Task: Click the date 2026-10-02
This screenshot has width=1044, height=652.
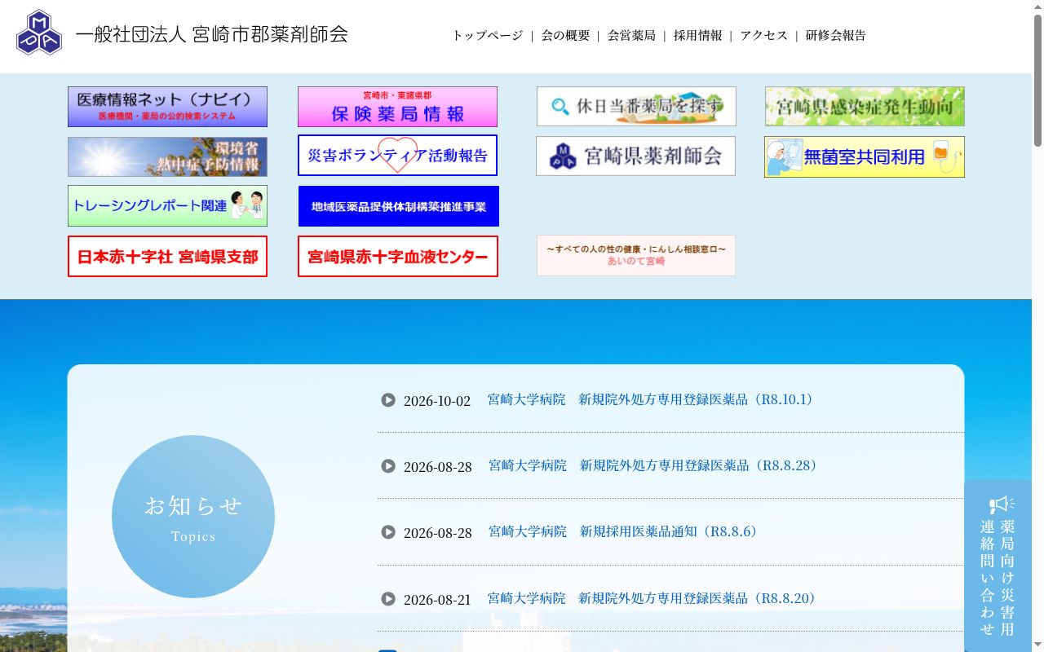Action: [437, 401]
